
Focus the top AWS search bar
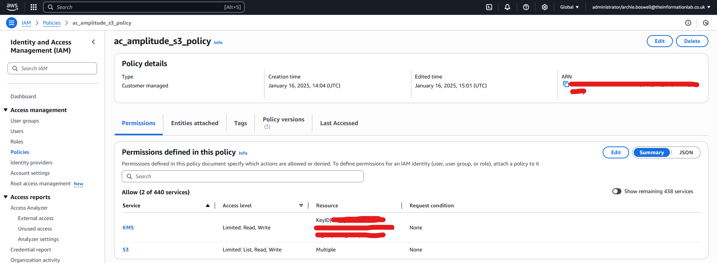click(x=144, y=7)
